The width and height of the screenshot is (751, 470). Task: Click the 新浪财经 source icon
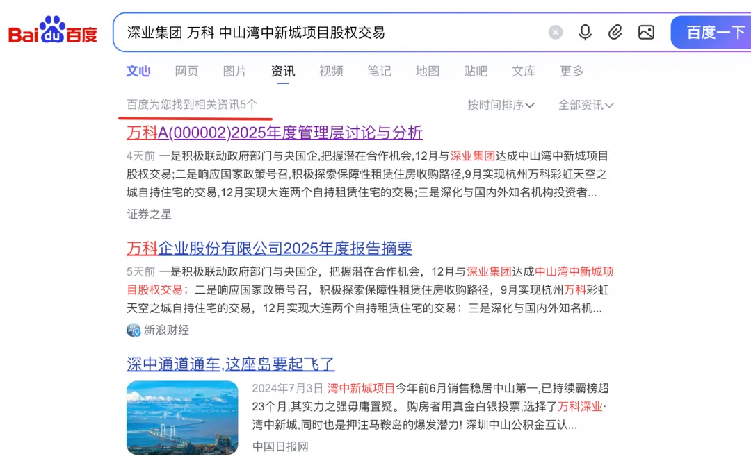tap(133, 330)
